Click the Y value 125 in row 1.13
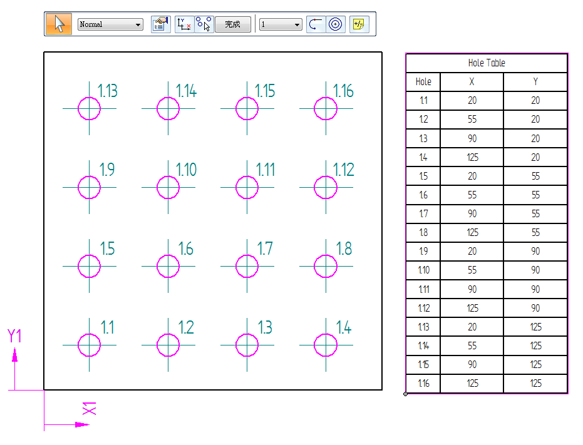The height and width of the screenshot is (445, 583). [x=535, y=327]
